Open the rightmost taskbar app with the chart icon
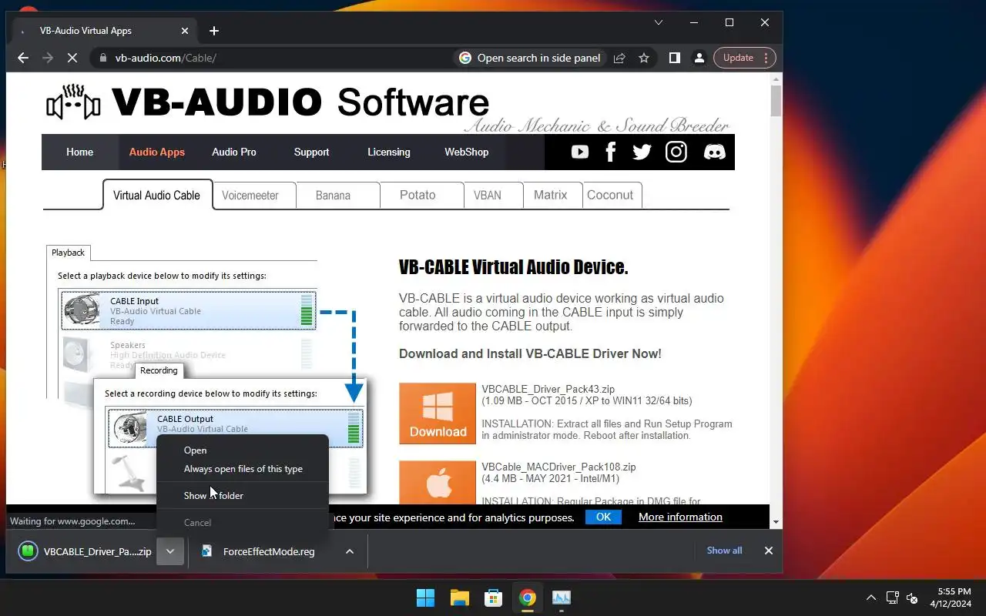 pos(562,598)
